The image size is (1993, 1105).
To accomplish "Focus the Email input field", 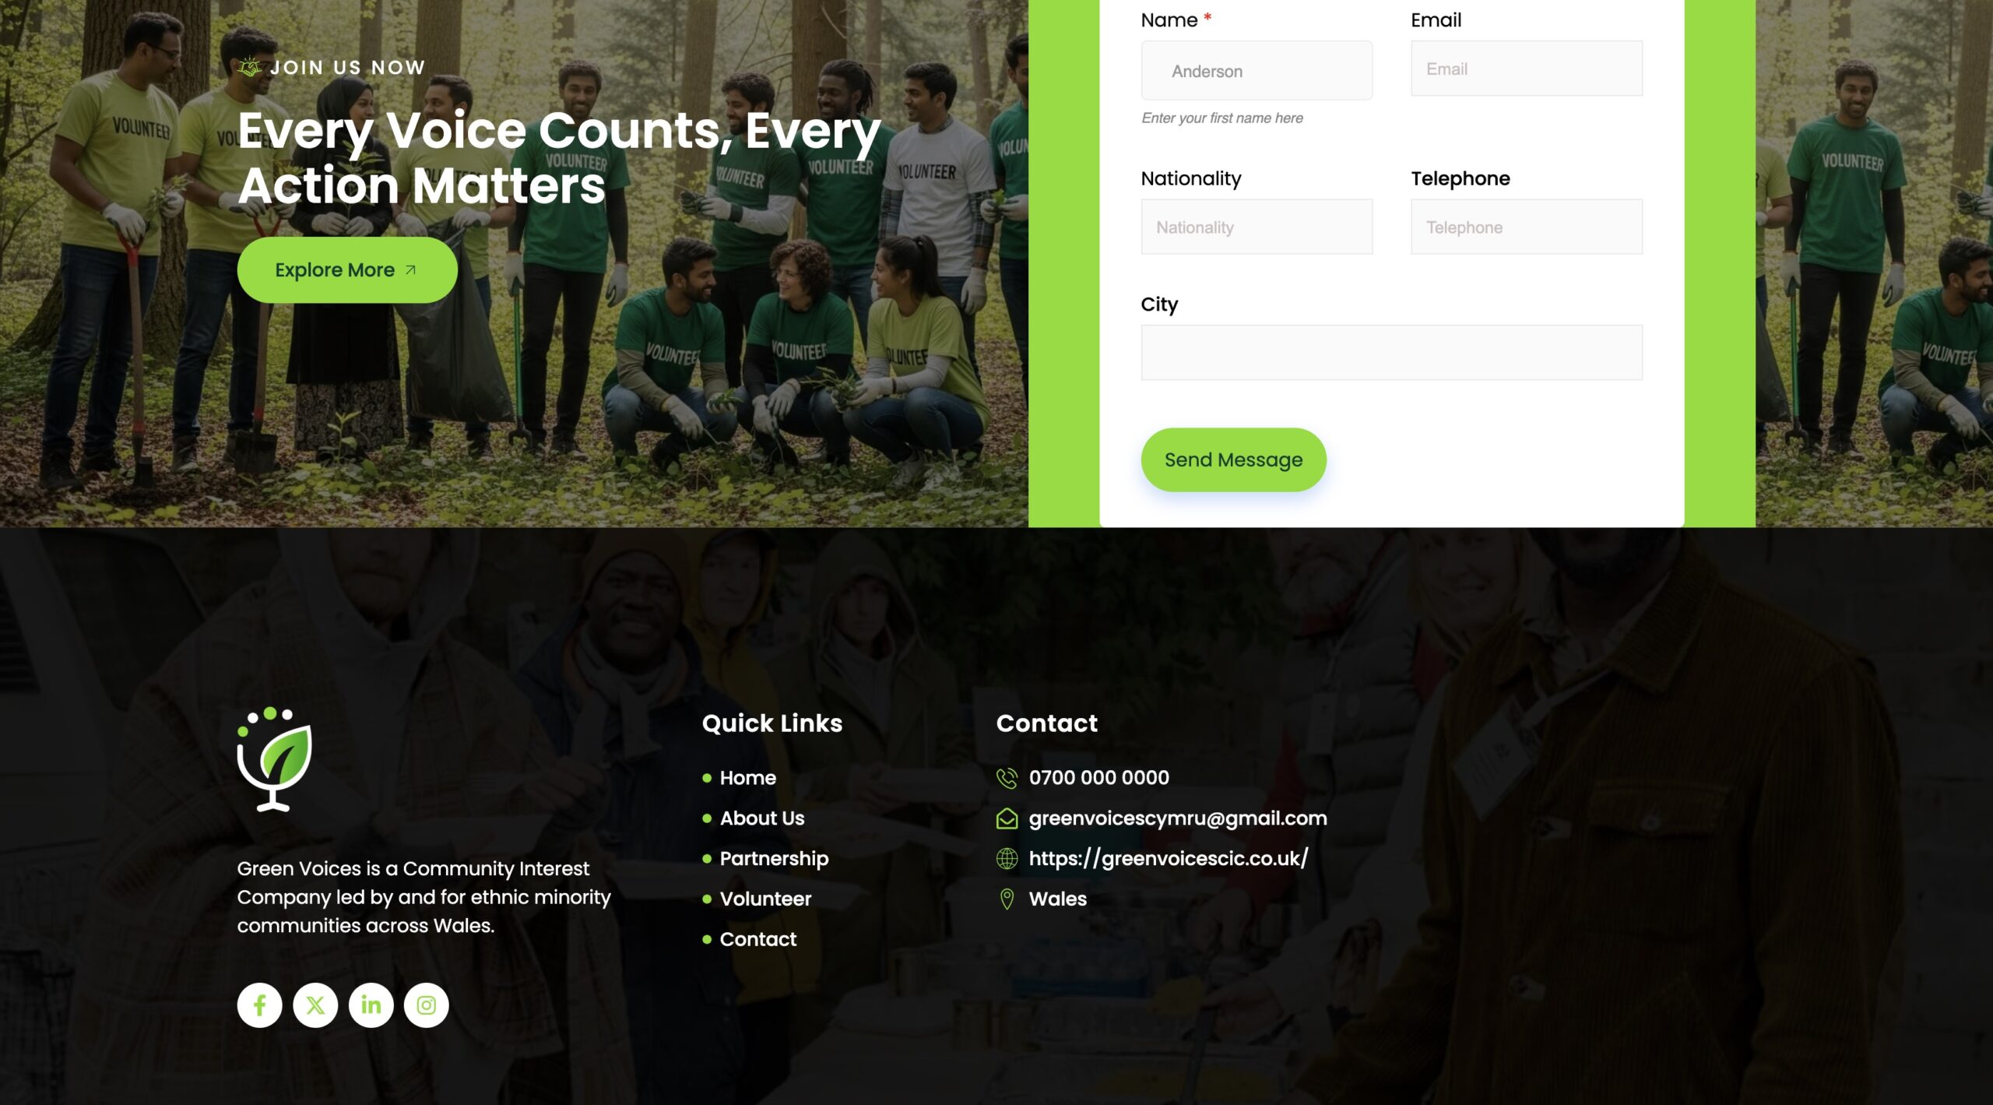I will click(x=1526, y=69).
